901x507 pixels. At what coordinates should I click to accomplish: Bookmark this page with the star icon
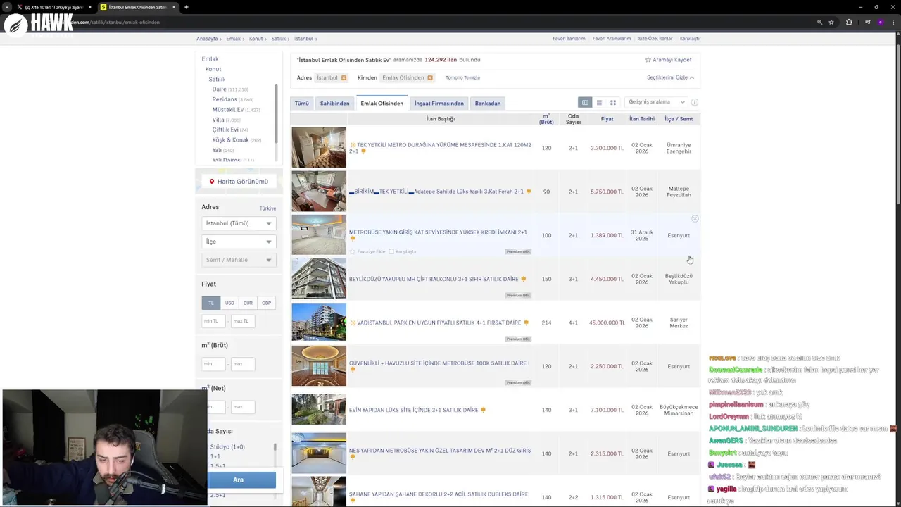[x=831, y=22]
